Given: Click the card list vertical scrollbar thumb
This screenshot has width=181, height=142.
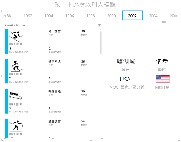Looking at the screenshot, I should [100, 43].
